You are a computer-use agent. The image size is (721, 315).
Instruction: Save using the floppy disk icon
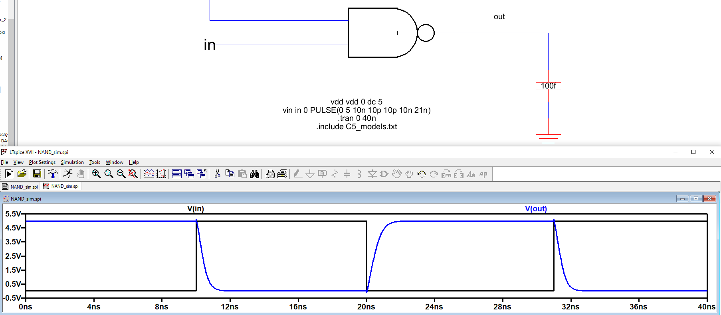pos(37,174)
